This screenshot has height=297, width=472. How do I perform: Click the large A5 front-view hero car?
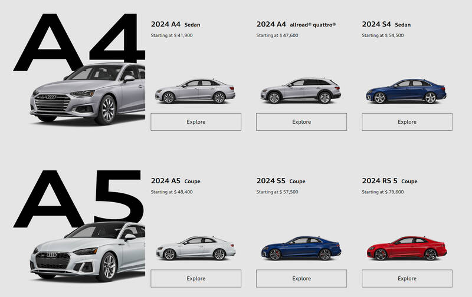[87, 252]
